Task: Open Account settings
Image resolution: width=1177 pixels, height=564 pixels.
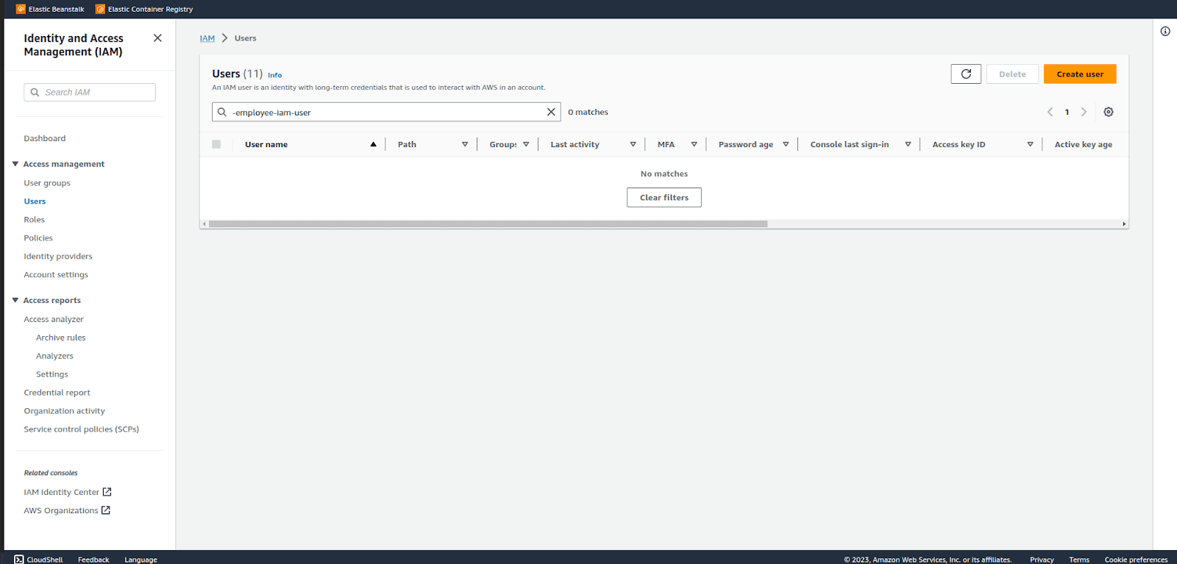Action: (56, 275)
